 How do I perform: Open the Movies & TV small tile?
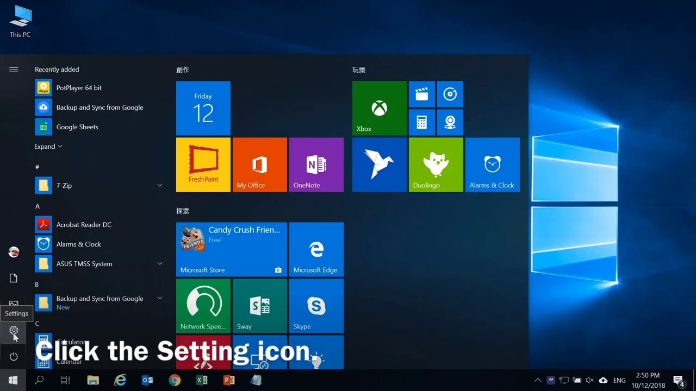click(x=422, y=94)
